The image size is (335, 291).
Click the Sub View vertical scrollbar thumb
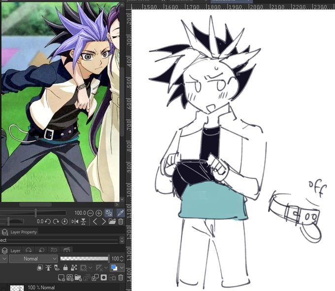(122, 102)
